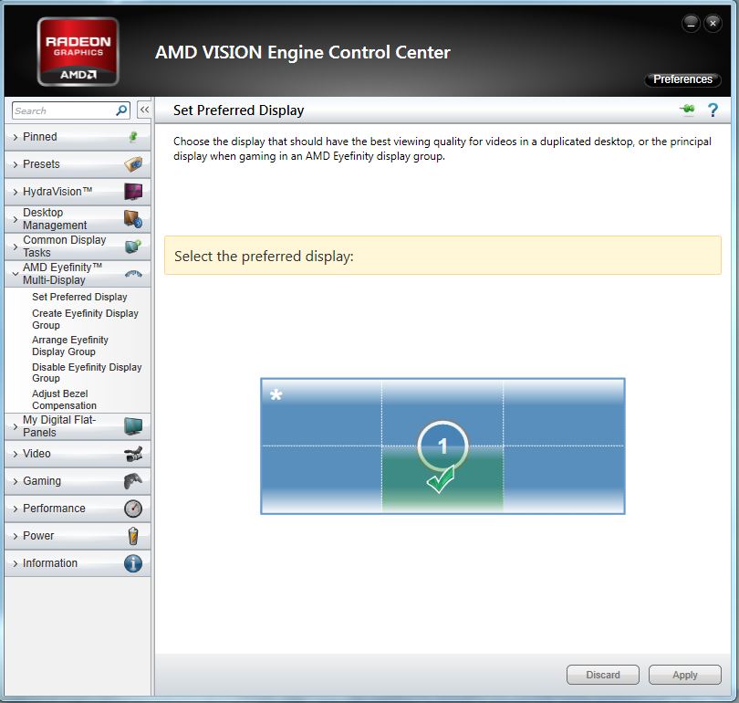Click the Discard button
This screenshot has width=739, height=703.
click(x=603, y=675)
